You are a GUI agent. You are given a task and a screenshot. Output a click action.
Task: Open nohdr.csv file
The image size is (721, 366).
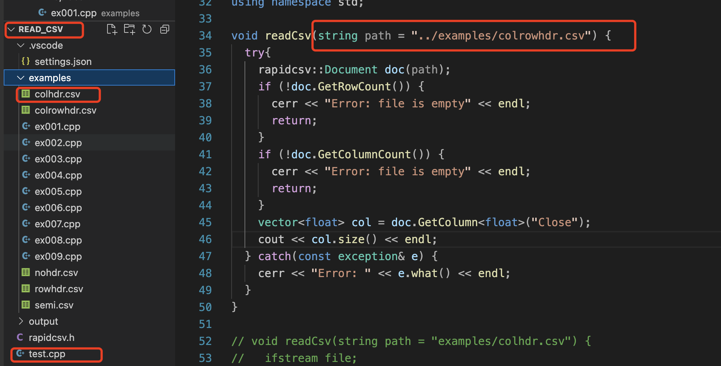pyautogui.click(x=56, y=273)
